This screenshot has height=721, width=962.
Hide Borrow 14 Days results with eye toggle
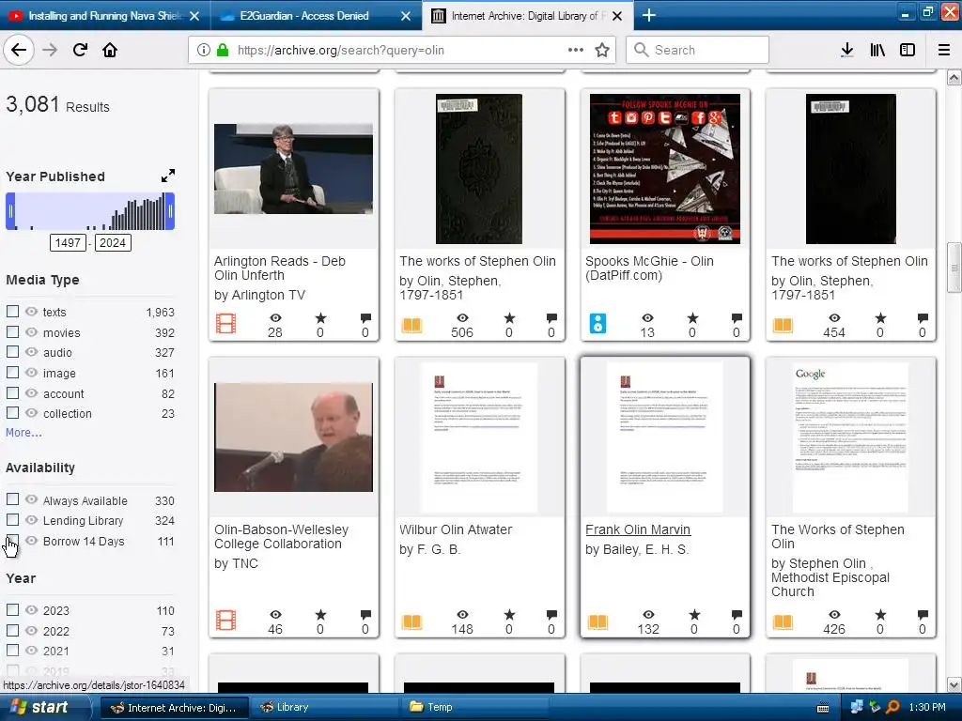coord(31,541)
